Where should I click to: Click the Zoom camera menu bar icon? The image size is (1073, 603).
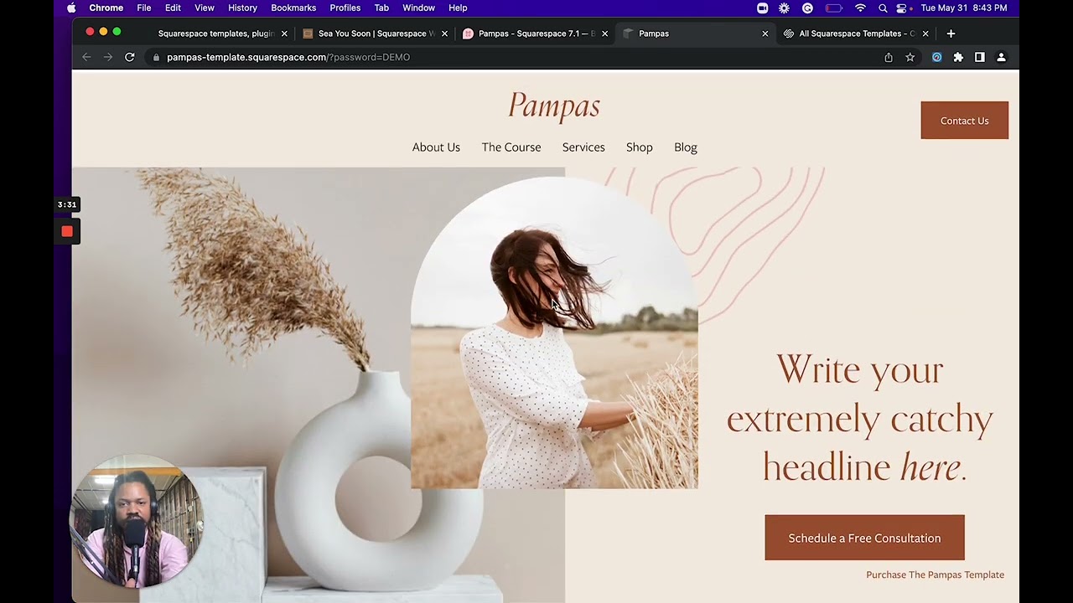coord(762,8)
